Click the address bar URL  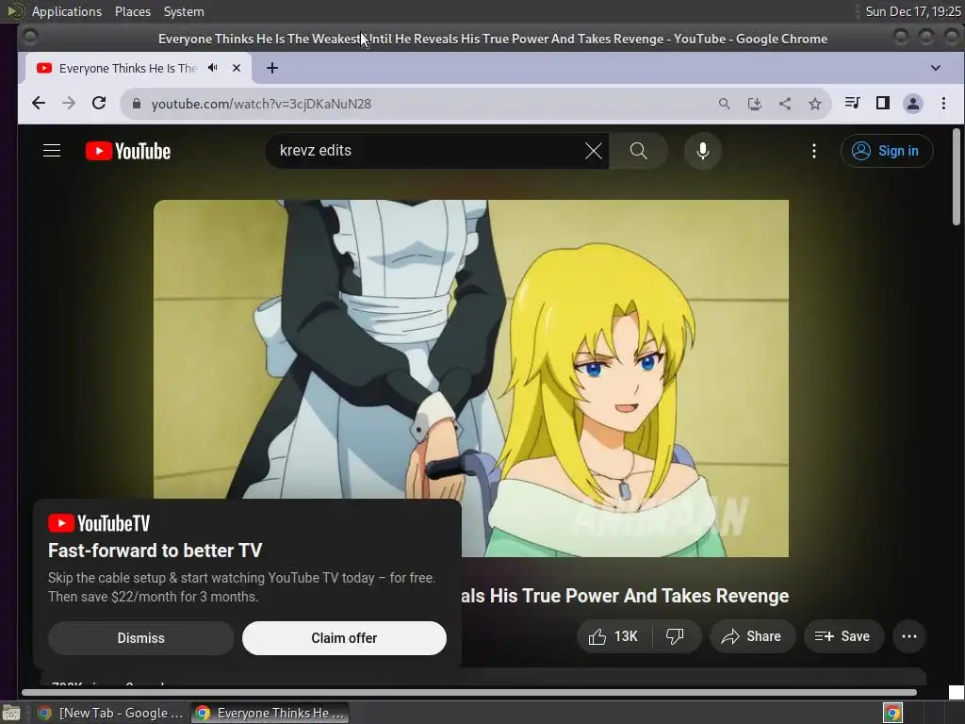pyautogui.click(x=261, y=104)
